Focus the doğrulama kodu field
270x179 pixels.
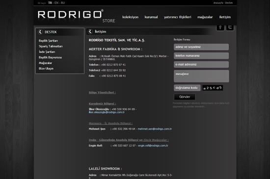click(x=187, y=88)
